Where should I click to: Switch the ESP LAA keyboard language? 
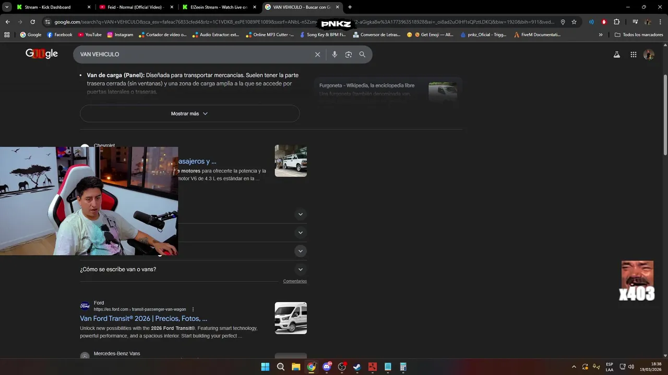[610, 367]
